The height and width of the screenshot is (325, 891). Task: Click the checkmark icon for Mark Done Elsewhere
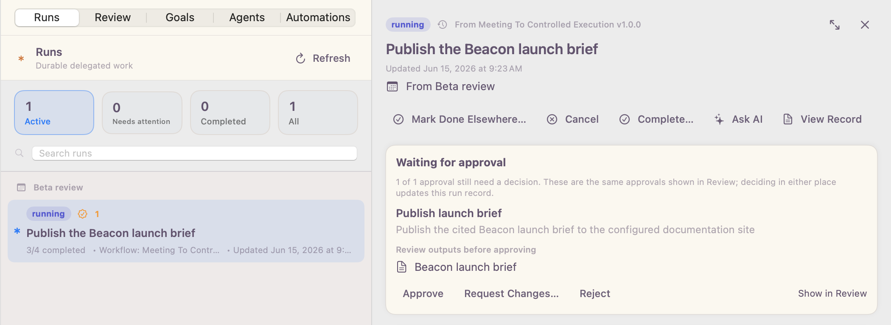(398, 120)
